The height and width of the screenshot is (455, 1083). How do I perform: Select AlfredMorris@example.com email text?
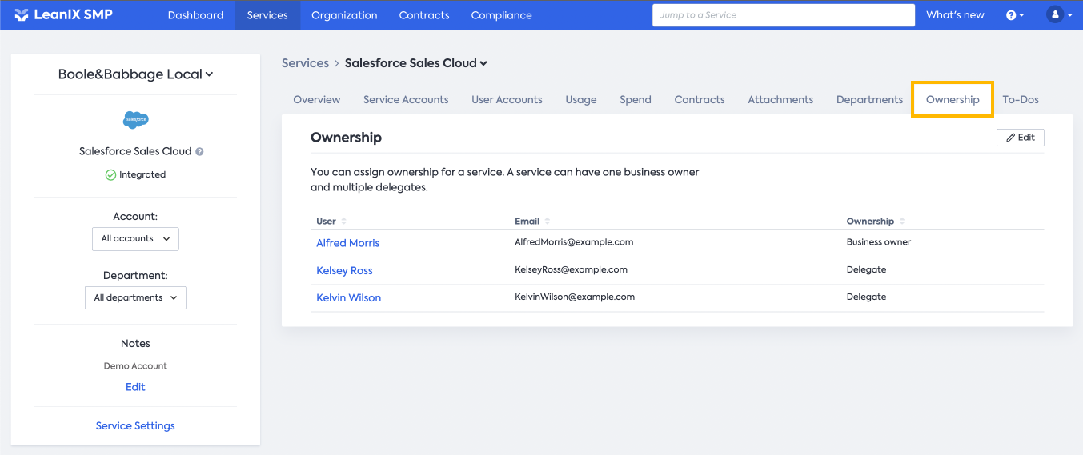click(x=574, y=242)
